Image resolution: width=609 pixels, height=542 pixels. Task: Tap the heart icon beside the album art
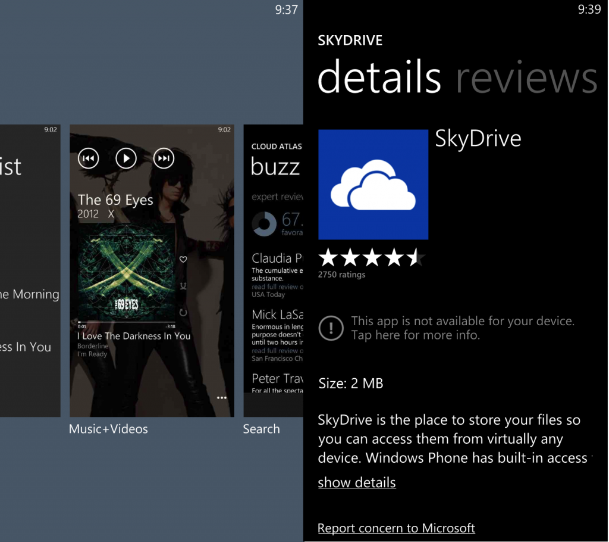coord(183,259)
